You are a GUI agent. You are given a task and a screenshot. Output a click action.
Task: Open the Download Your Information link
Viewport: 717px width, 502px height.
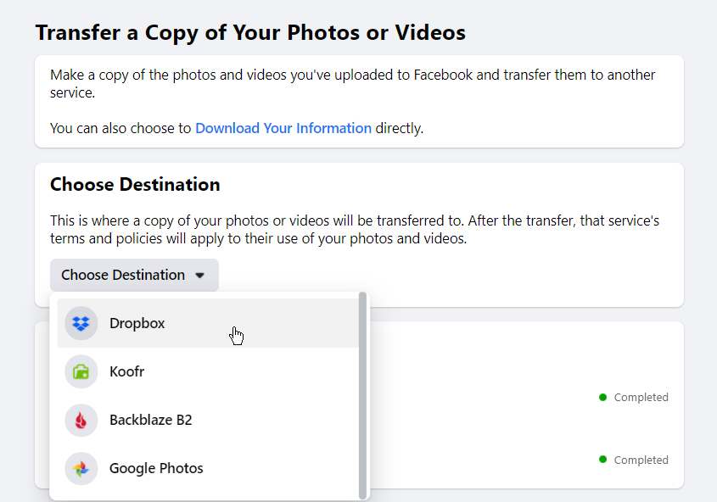click(283, 128)
